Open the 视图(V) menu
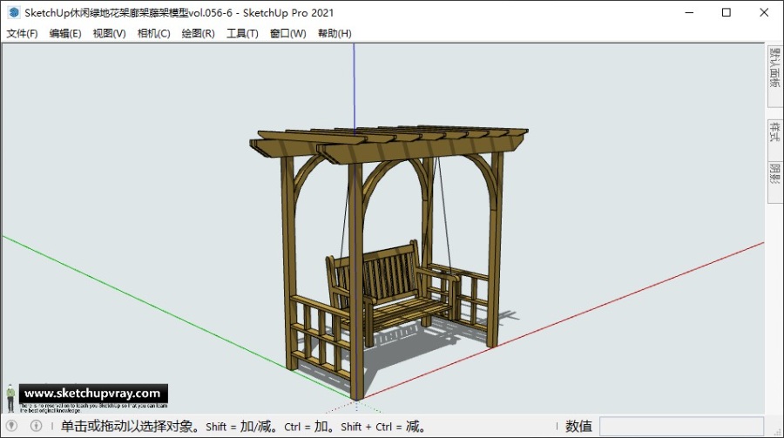Image resolution: width=784 pixels, height=438 pixels. point(109,33)
